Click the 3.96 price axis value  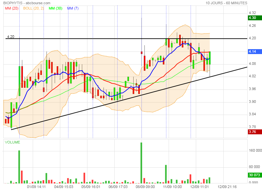(x=252, y=89)
